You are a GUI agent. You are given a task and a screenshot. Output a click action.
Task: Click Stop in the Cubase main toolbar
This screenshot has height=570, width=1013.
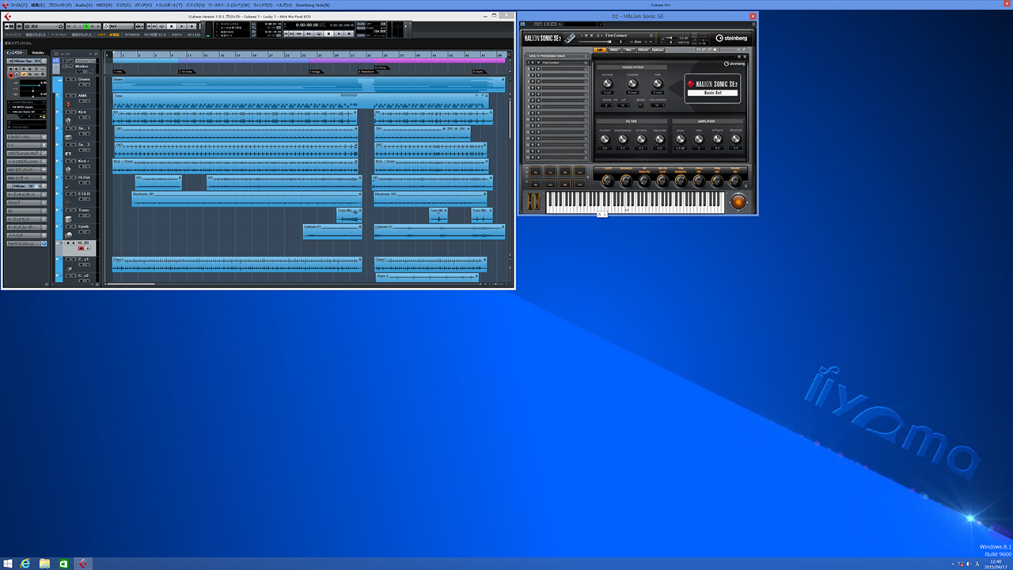pos(172,26)
